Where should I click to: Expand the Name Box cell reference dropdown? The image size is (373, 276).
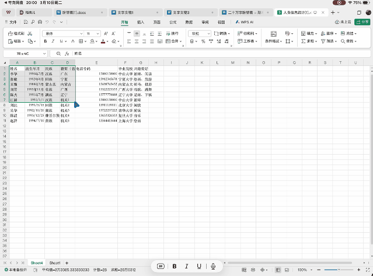[x=44, y=53]
